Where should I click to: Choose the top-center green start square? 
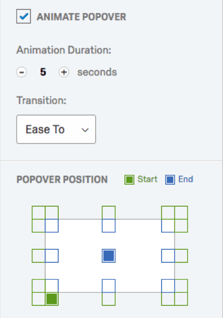coord(109,213)
